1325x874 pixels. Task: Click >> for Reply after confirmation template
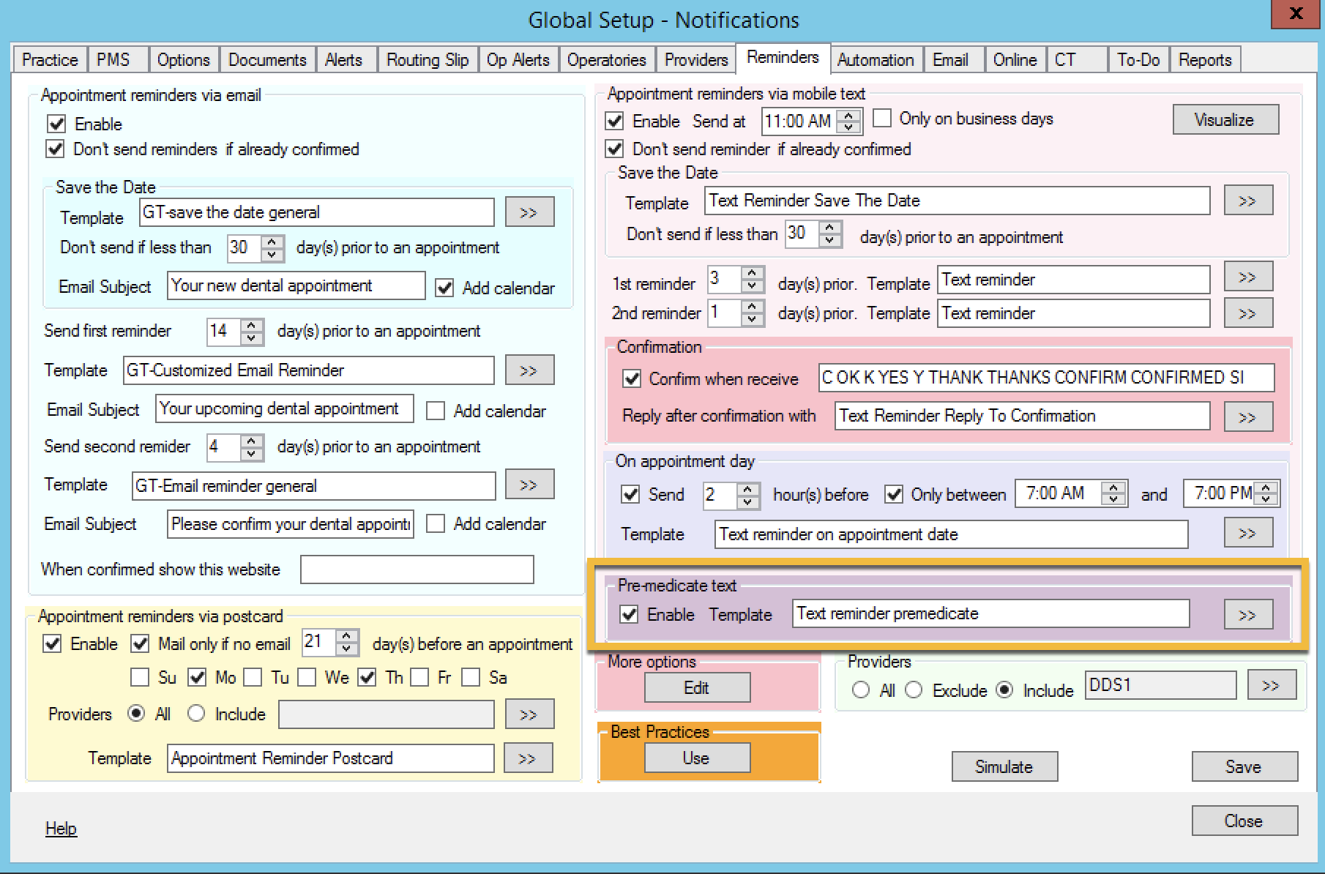click(1247, 417)
